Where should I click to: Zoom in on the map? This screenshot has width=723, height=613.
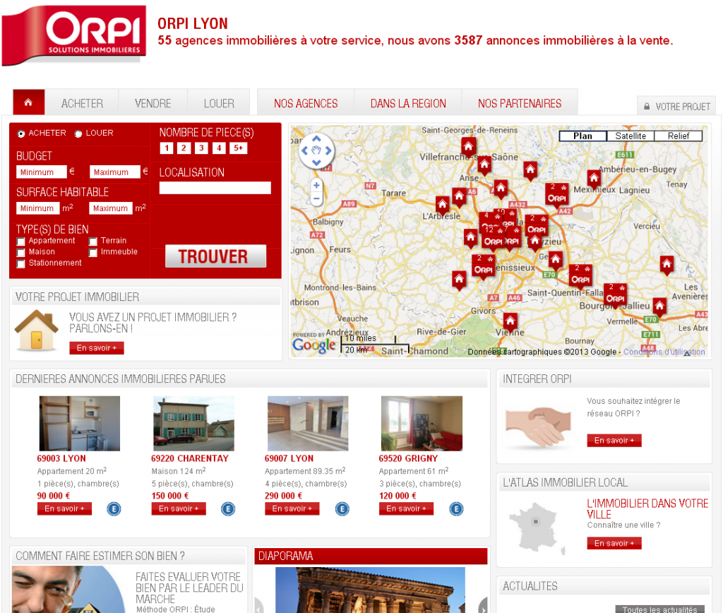[316, 186]
